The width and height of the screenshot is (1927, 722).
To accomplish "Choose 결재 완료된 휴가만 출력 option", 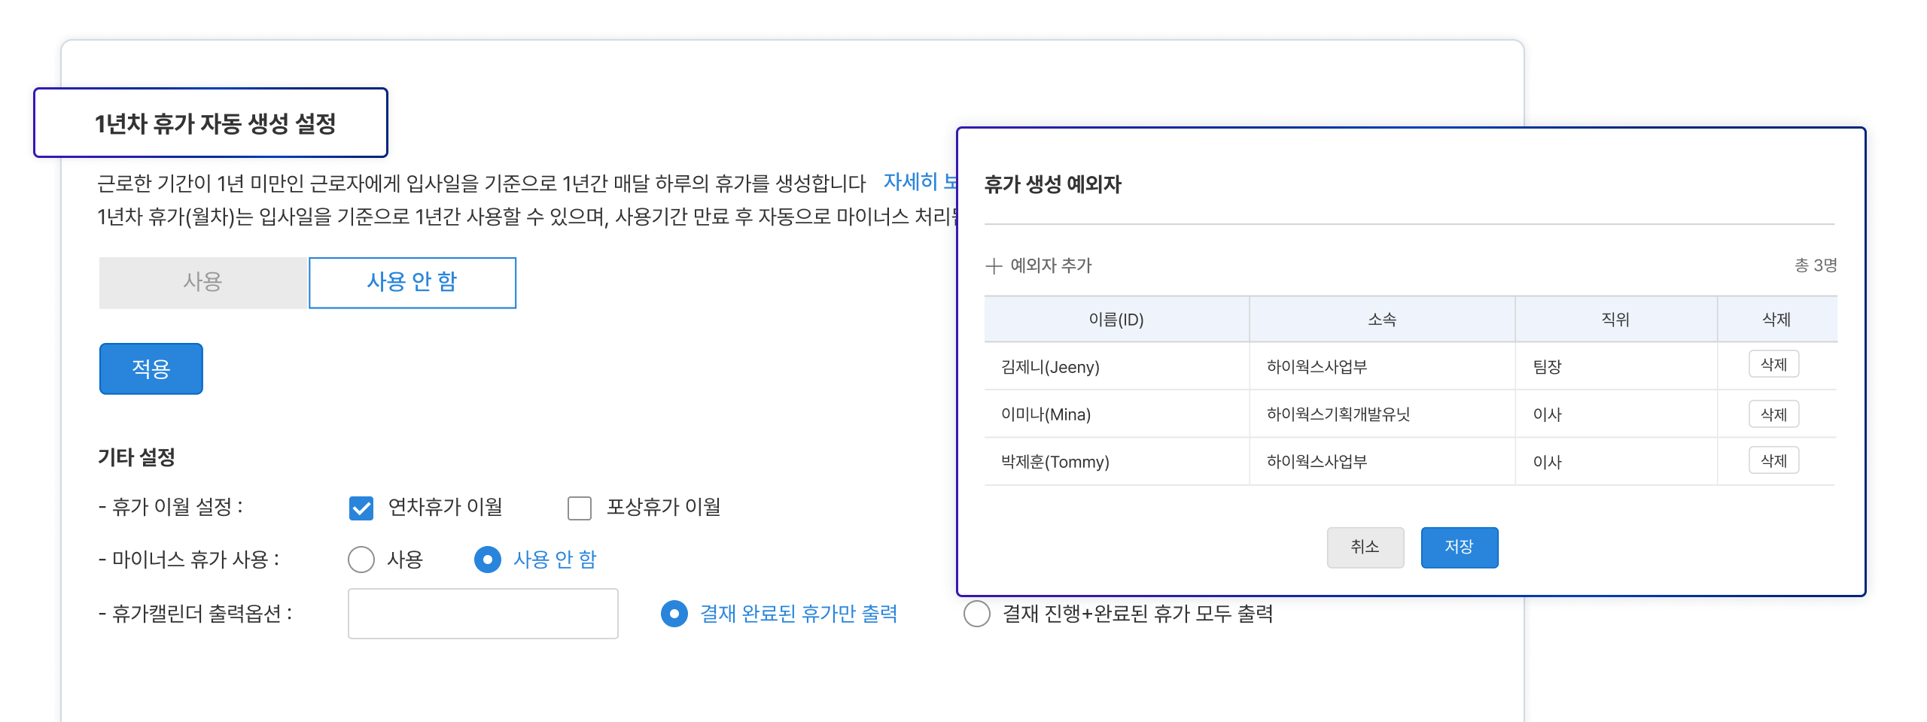I will click(675, 614).
